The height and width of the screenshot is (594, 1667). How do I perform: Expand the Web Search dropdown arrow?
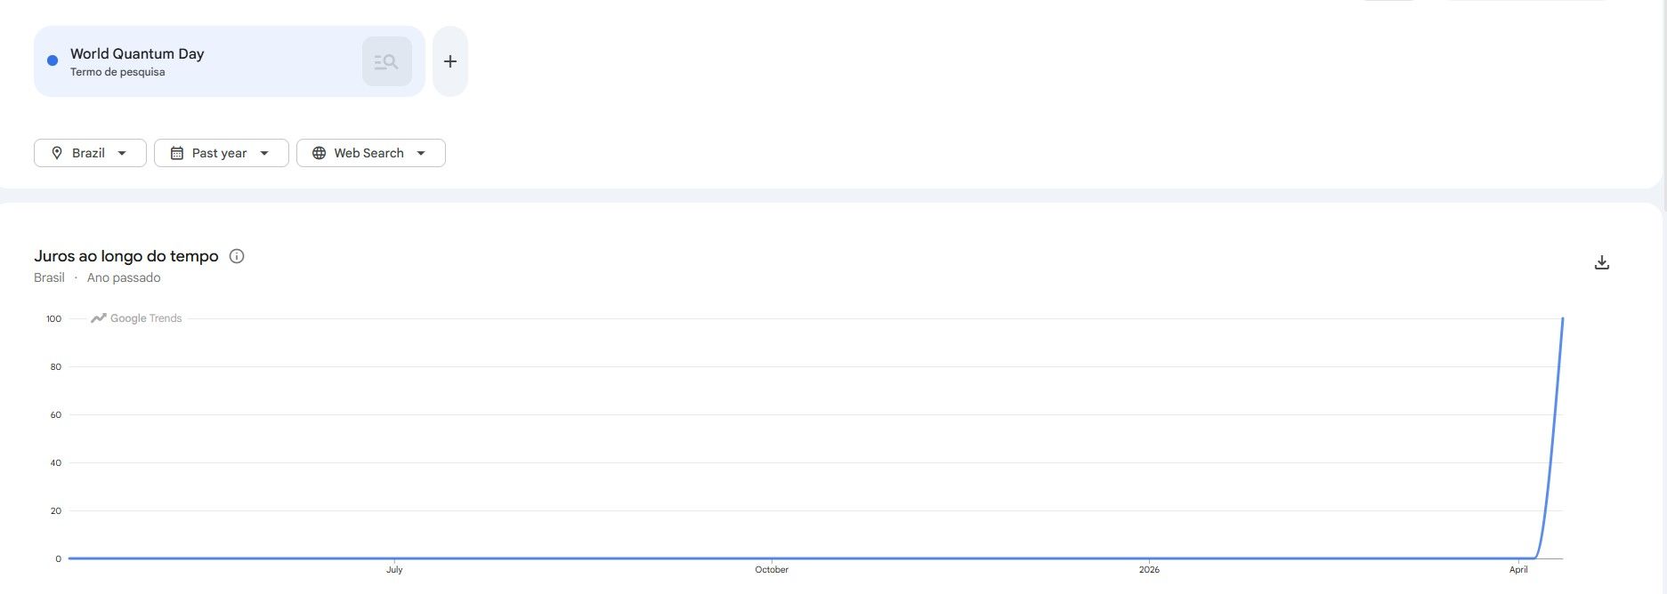pyautogui.click(x=421, y=153)
